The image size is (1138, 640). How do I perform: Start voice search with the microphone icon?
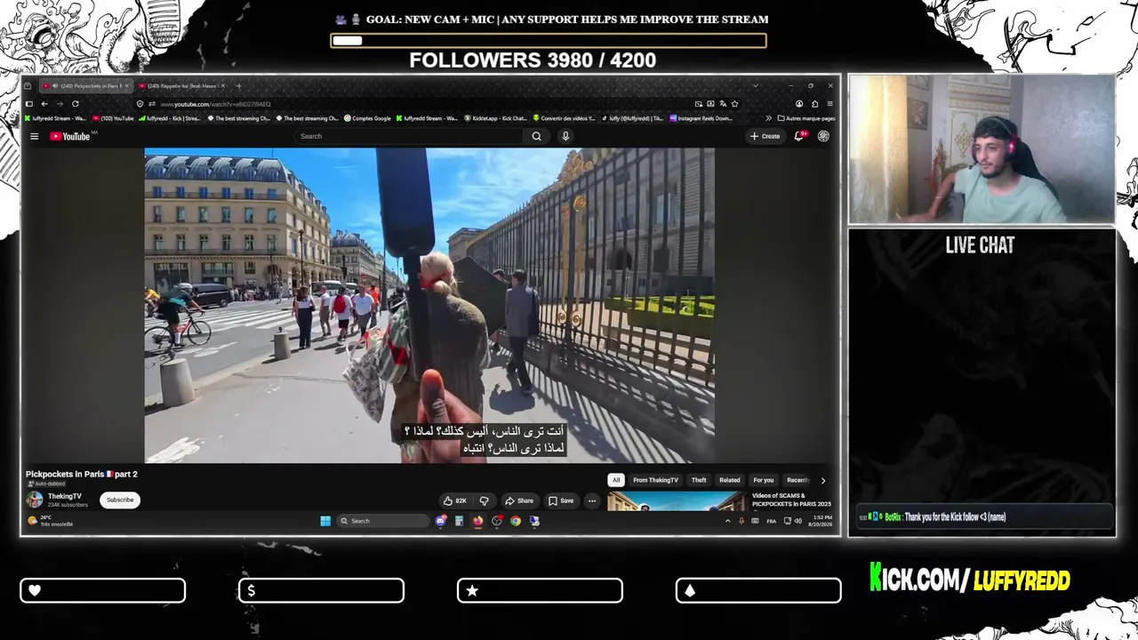[x=565, y=136]
